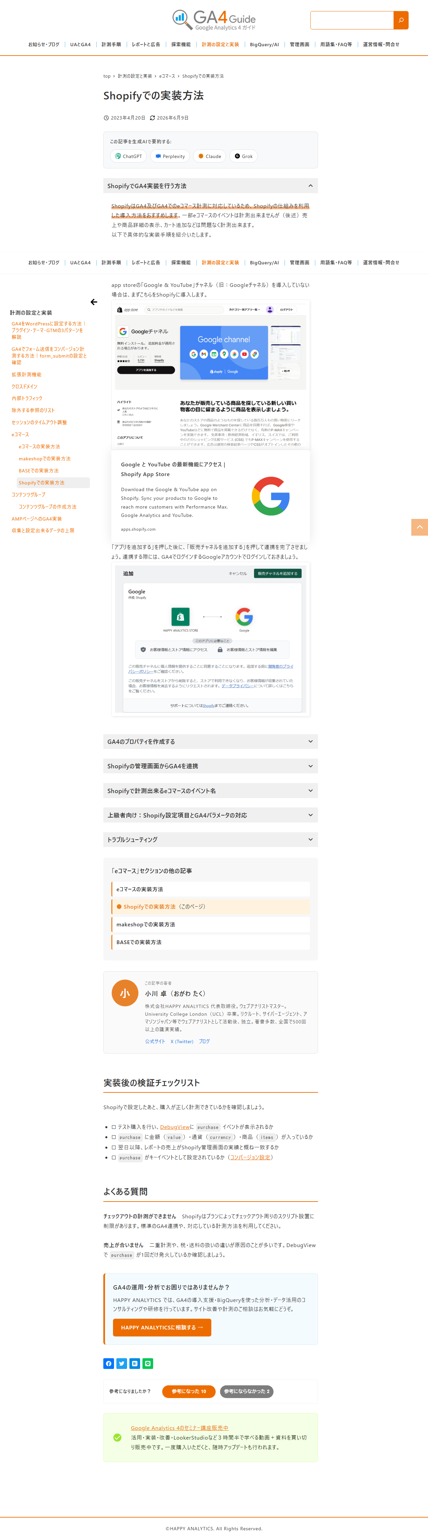Share the article on Facebook

point(109,1363)
